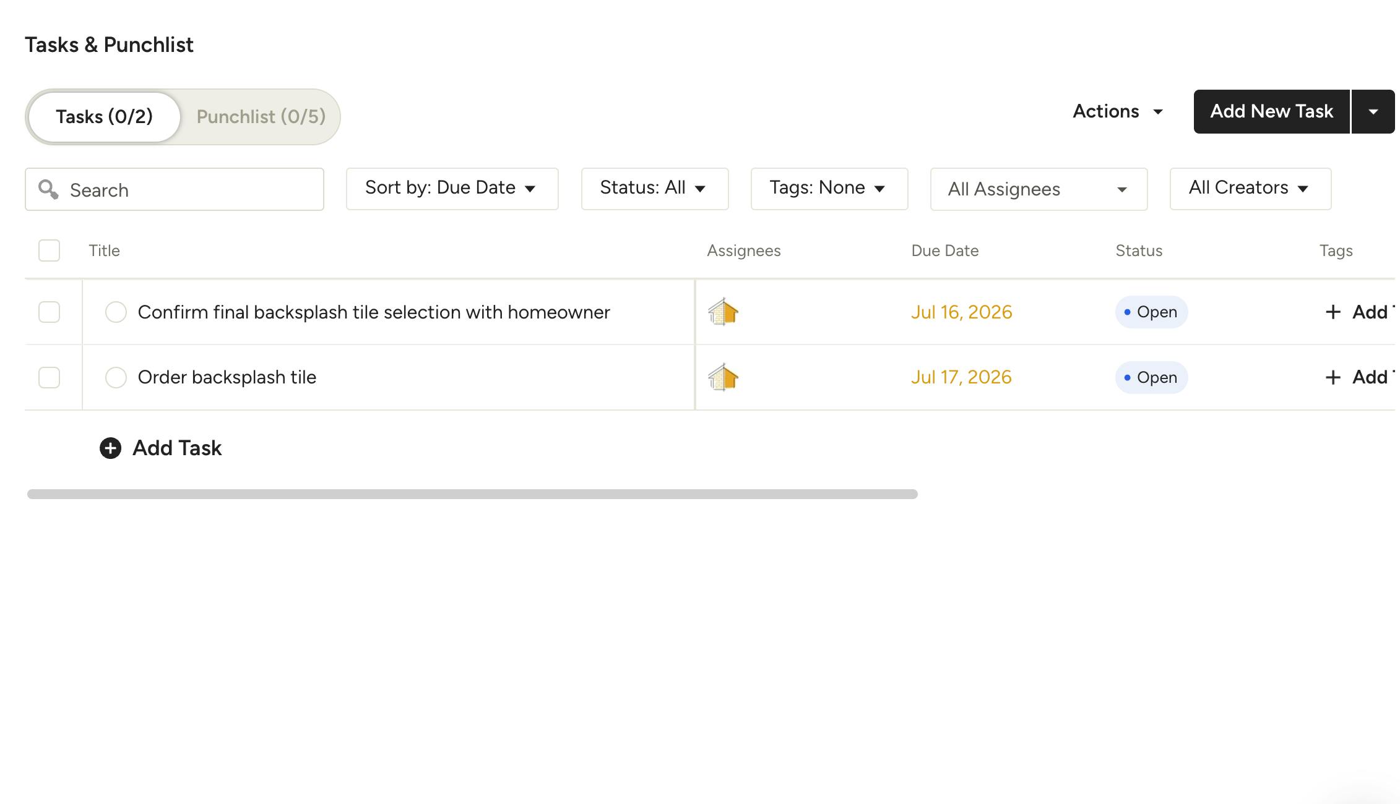Open Tags: None filter
The width and height of the screenshot is (1400, 804).
(x=829, y=189)
